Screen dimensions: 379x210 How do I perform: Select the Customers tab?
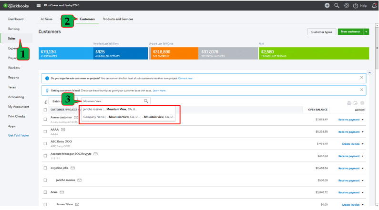click(87, 19)
